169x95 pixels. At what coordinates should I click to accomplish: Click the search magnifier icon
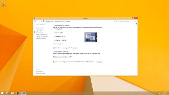pyautogui.click(x=135, y=21)
